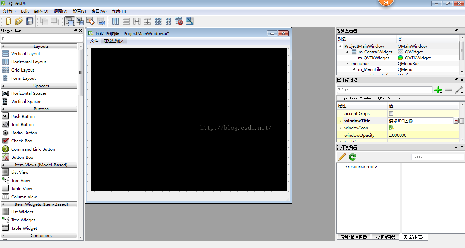
Task: Open the 文件(F) menu
Action: pyautogui.click(x=9, y=11)
